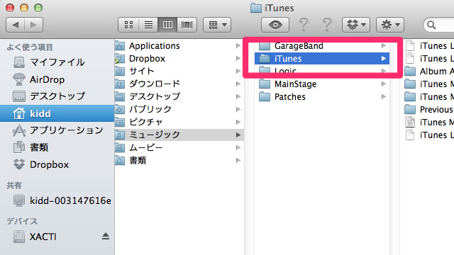454x255 pixels.
Task: Go back with the left arrow button
Action: pyautogui.click(x=16, y=25)
